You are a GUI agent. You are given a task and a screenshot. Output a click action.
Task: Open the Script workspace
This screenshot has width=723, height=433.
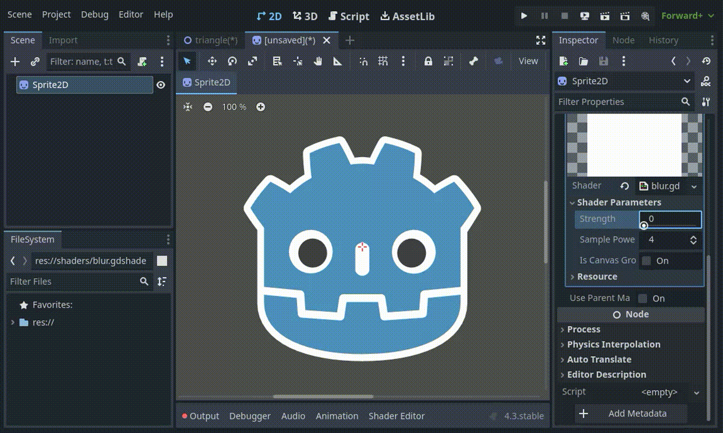tap(349, 16)
